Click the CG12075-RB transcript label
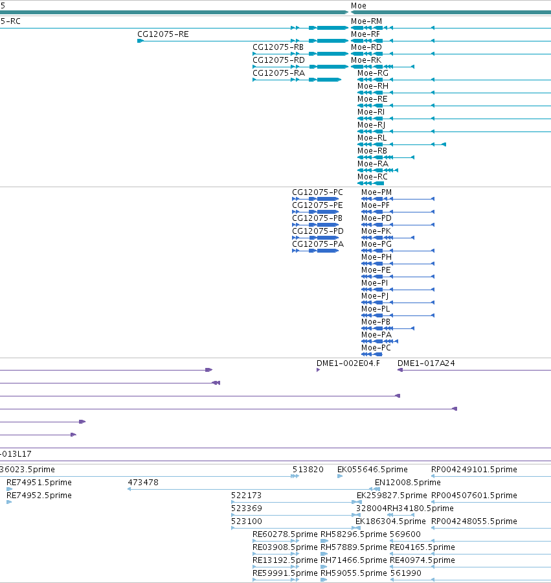 coord(278,47)
